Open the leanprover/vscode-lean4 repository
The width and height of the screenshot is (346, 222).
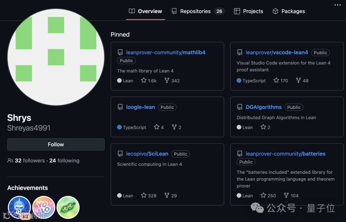point(277,52)
